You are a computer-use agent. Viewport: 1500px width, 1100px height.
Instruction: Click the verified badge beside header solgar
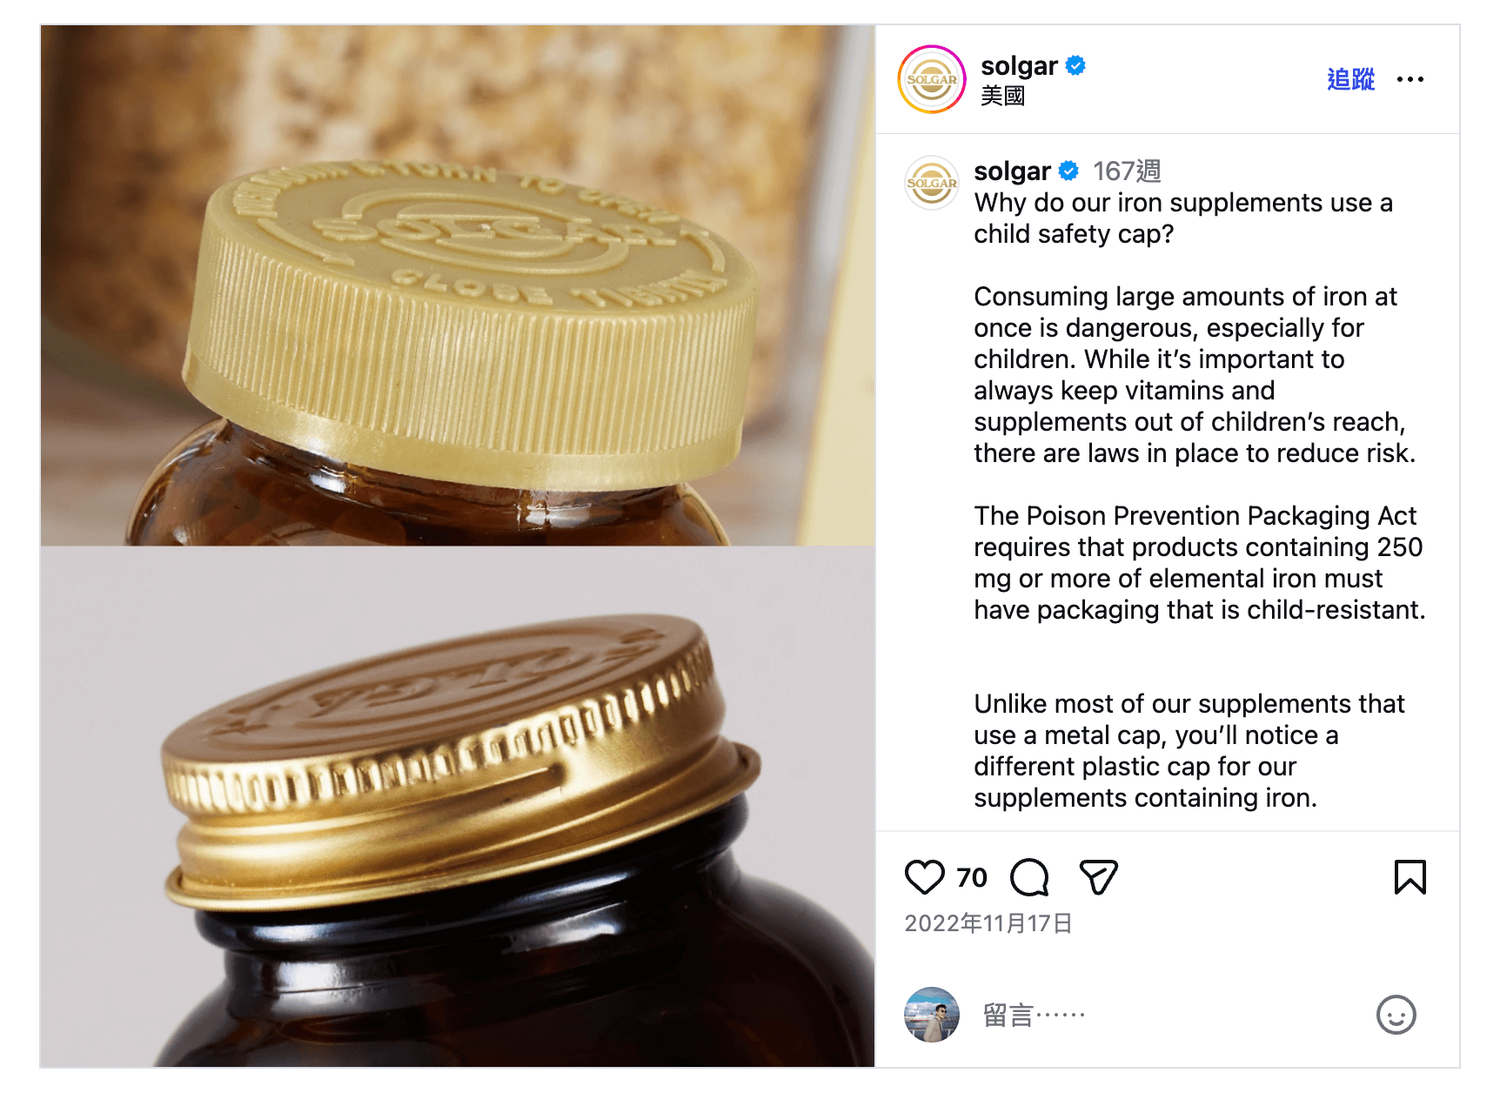click(x=1075, y=65)
